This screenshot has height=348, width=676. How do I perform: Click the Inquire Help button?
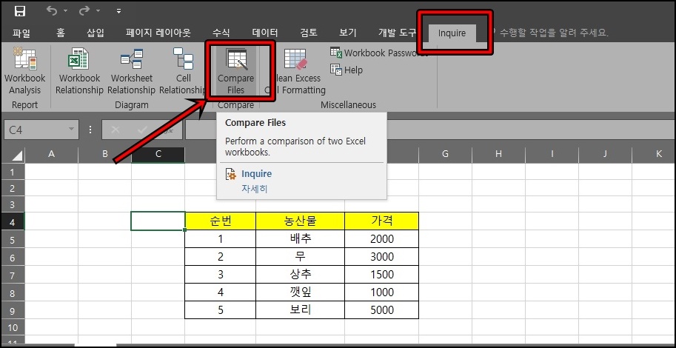347,70
